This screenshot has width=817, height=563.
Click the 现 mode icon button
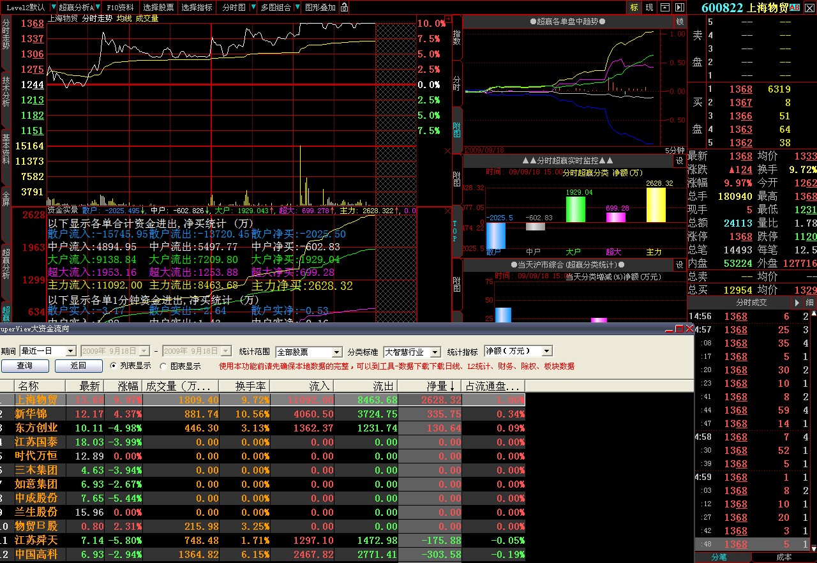pyautogui.click(x=649, y=8)
